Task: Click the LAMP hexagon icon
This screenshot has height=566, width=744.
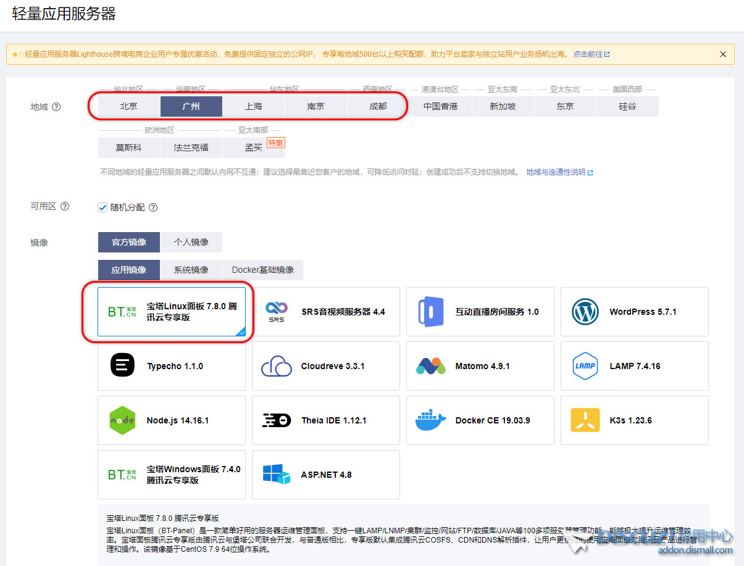Action: (x=585, y=366)
